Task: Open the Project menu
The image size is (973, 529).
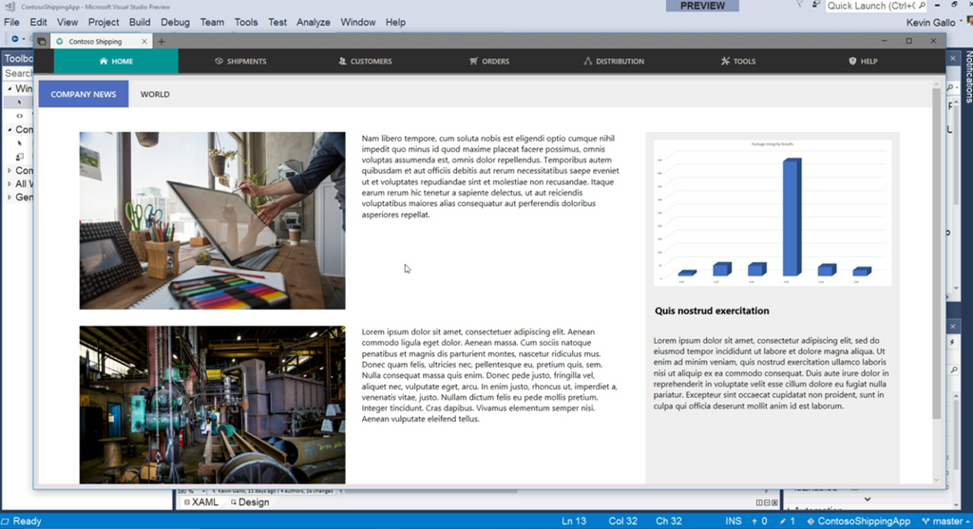Action: [103, 23]
